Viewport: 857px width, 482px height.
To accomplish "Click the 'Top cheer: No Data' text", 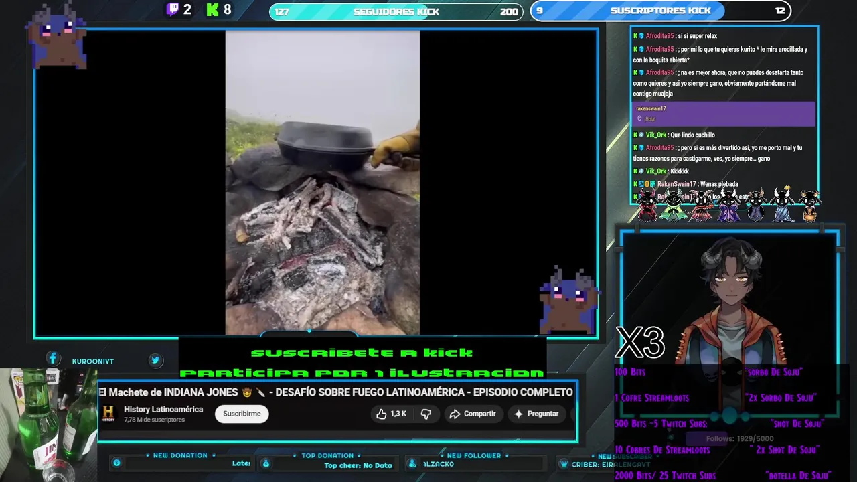I will tap(358, 465).
